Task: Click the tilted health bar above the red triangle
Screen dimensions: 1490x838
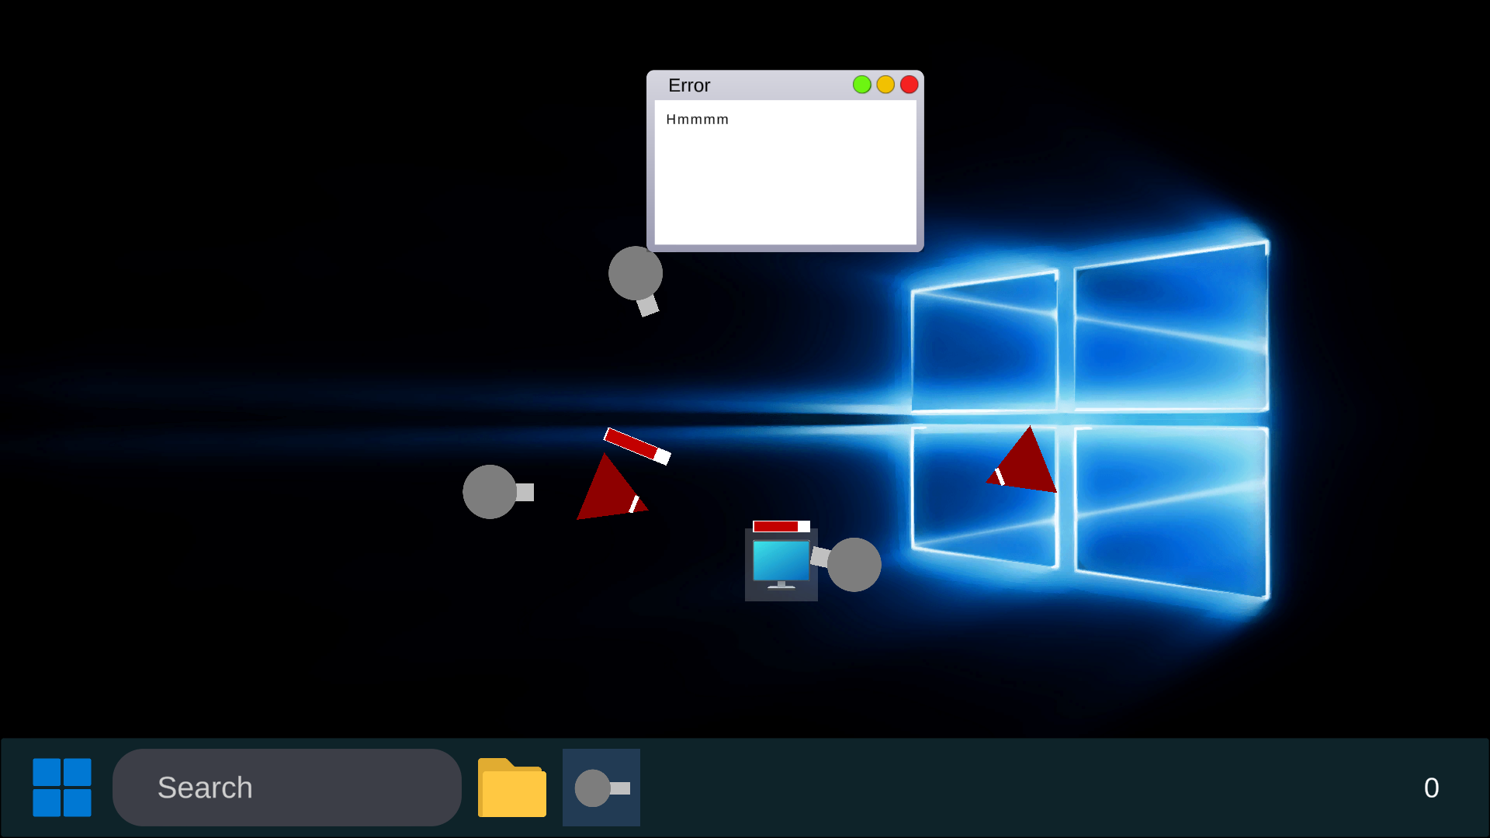Action: point(637,446)
